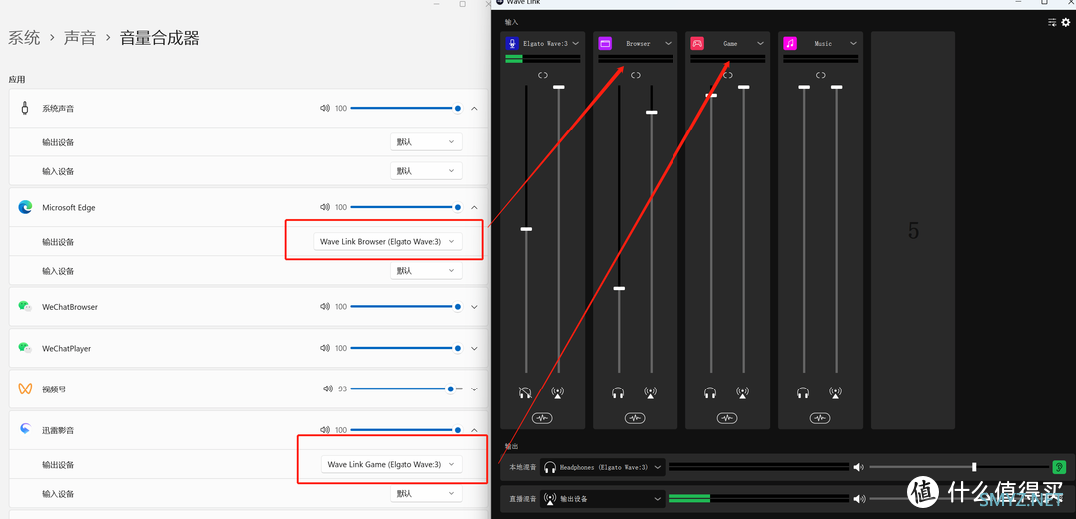The height and width of the screenshot is (519, 1076).
Task: Go to 系统 breadcrumb link
Action: (24, 38)
